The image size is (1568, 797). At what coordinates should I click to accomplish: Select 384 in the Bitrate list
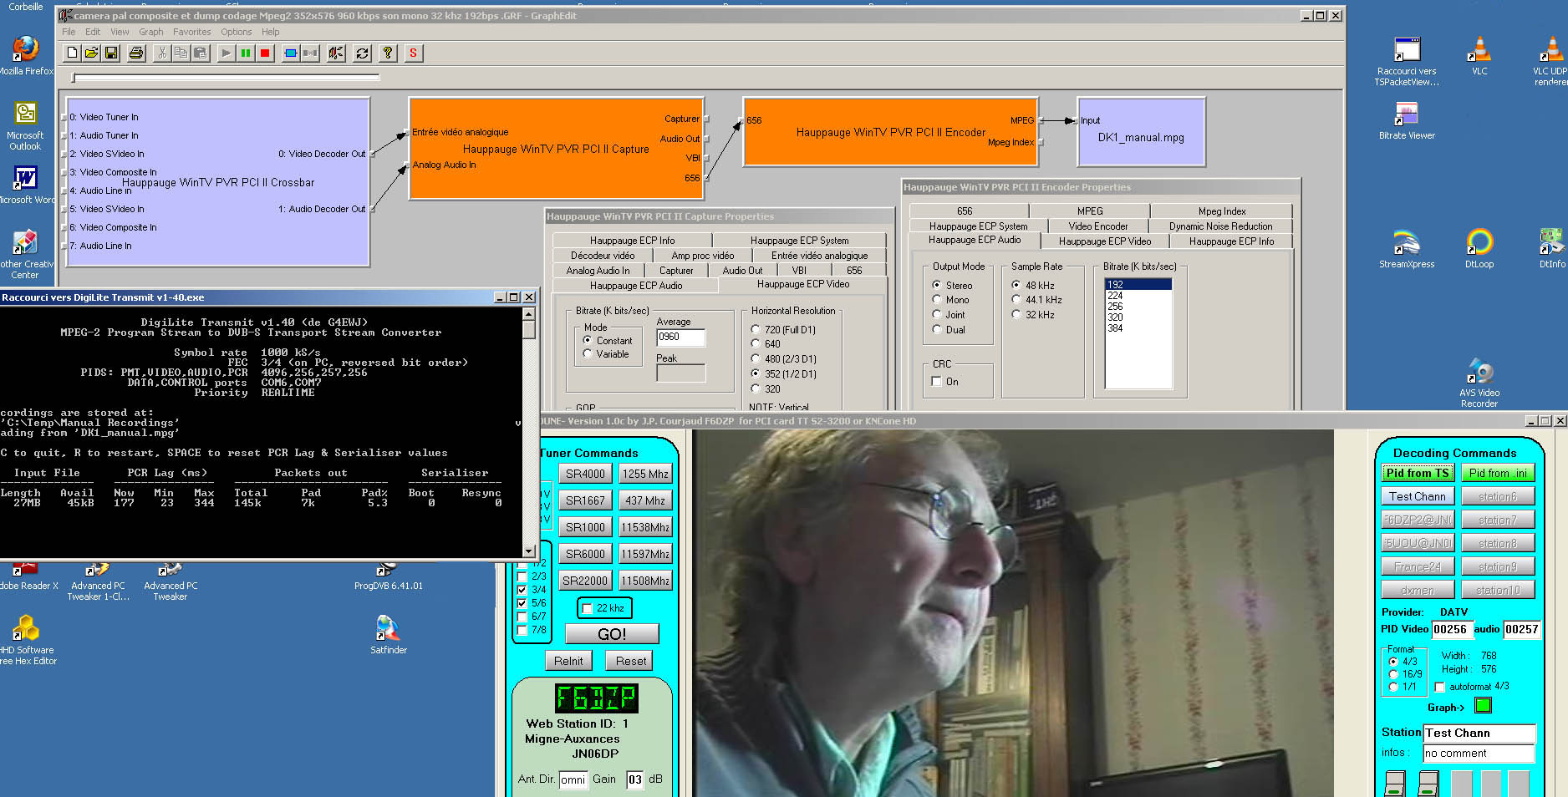tap(1138, 328)
